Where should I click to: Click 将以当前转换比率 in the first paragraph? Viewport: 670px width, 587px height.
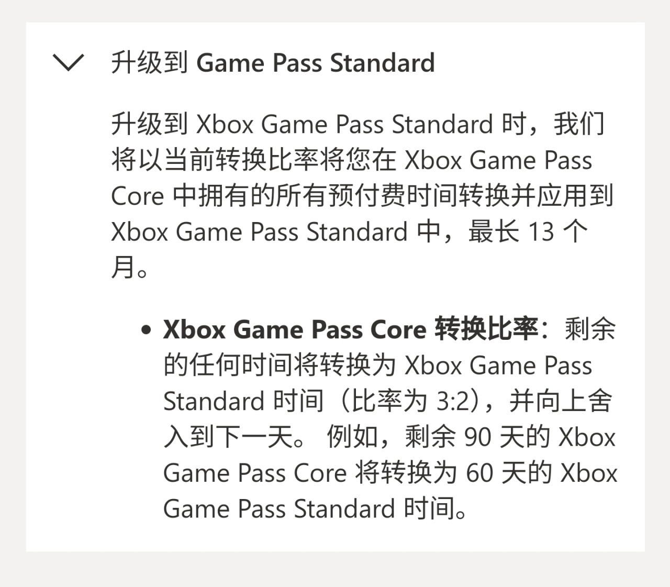pos(215,160)
